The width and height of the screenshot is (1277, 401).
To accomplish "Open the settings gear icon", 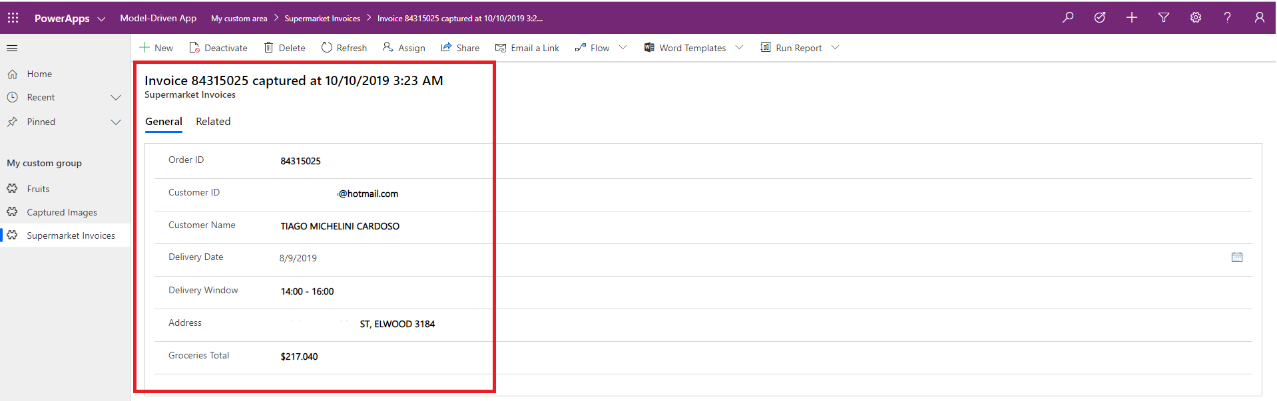I will pos(1196,18).
